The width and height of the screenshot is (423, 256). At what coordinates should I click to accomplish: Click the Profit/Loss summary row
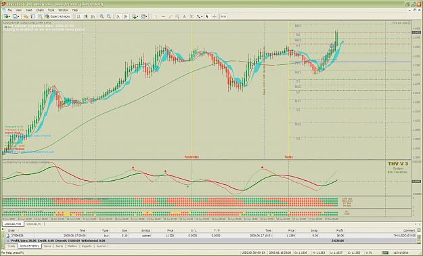click(x=211, y=240)
